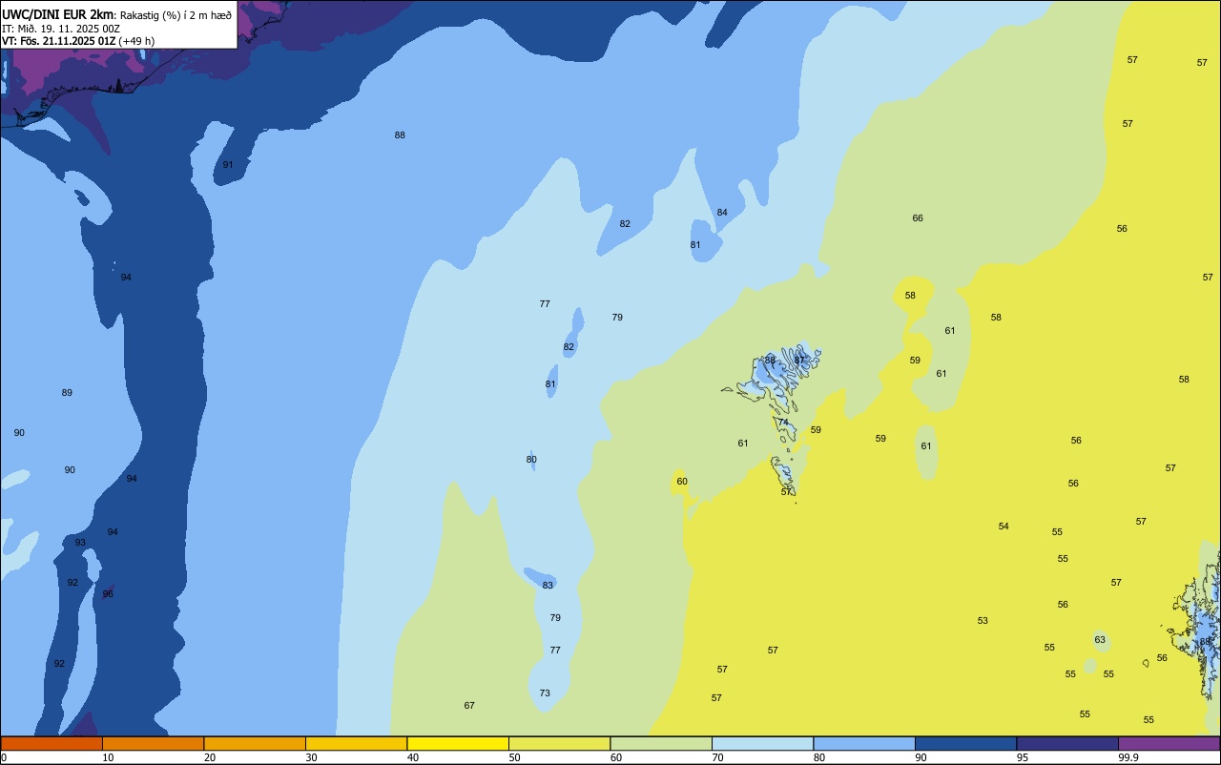Viewport: 1221px width, 765px height.
Task: Click the humidity value '53' on the map
Action: (x=983, y=621)
